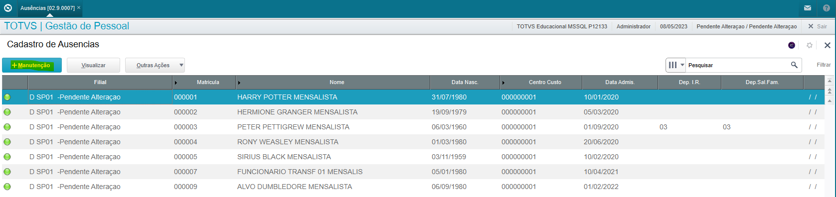Jump to first record with top scroll arrow
This screenshot has width=836, height=197.
pos(830,81)
